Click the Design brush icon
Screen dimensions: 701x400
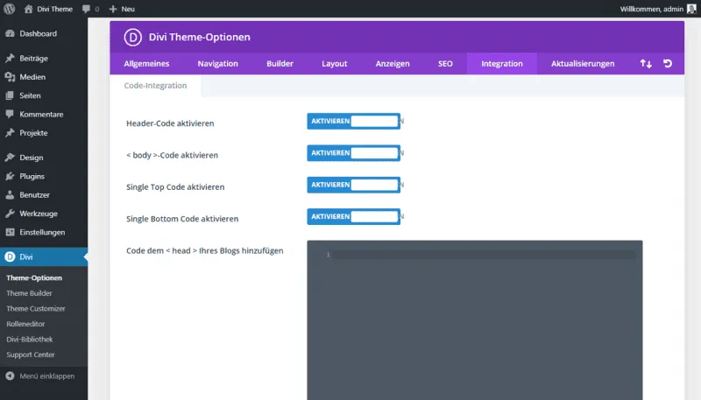(x=10, y=158)
